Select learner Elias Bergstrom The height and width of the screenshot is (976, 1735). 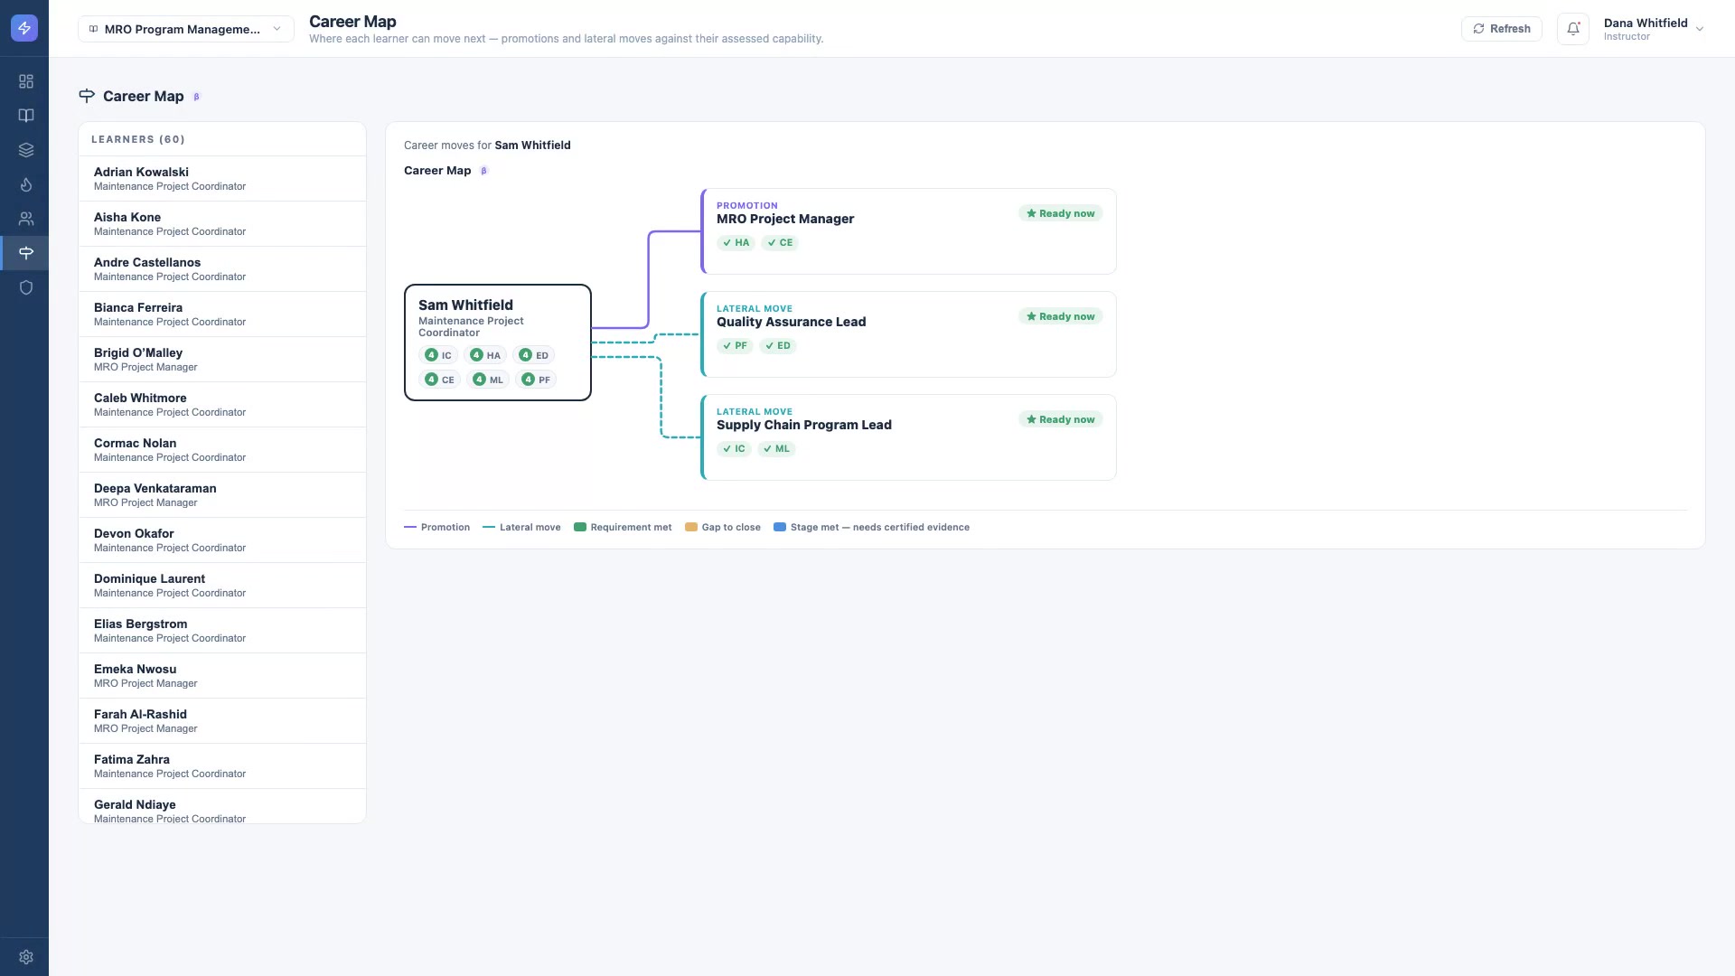[222, 631]
